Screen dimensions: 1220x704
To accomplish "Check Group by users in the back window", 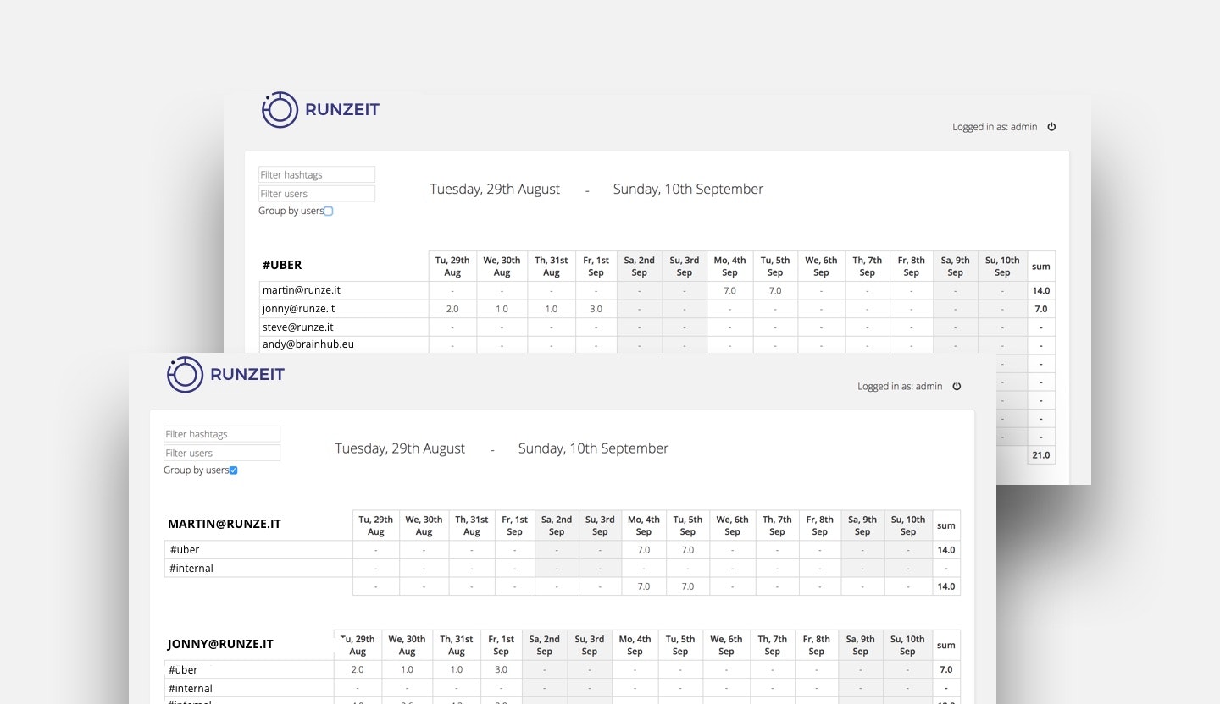I will tap(329, 212).
